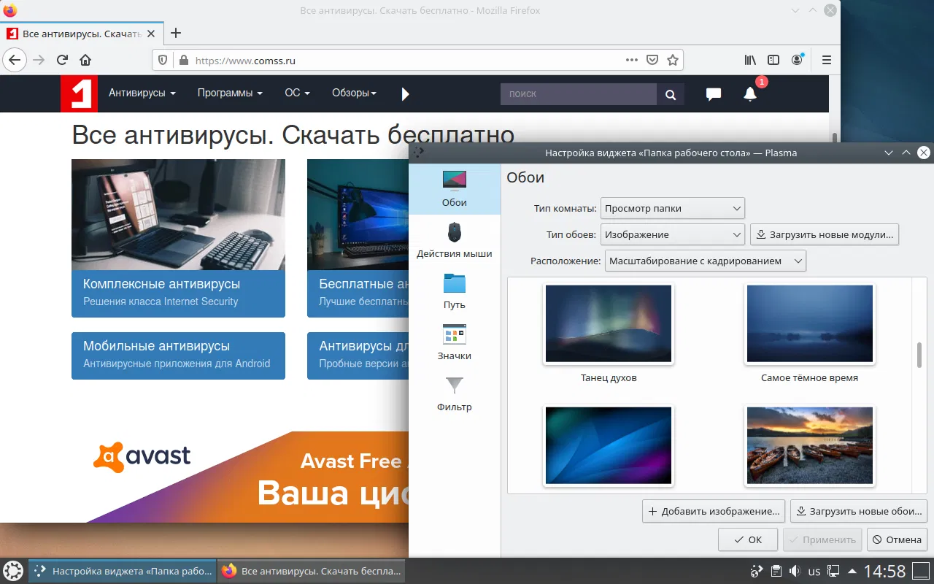Viewport: 934px width, 584px height.
Task: Open comss.ru comments speech bubble
Action: (714, 94)
